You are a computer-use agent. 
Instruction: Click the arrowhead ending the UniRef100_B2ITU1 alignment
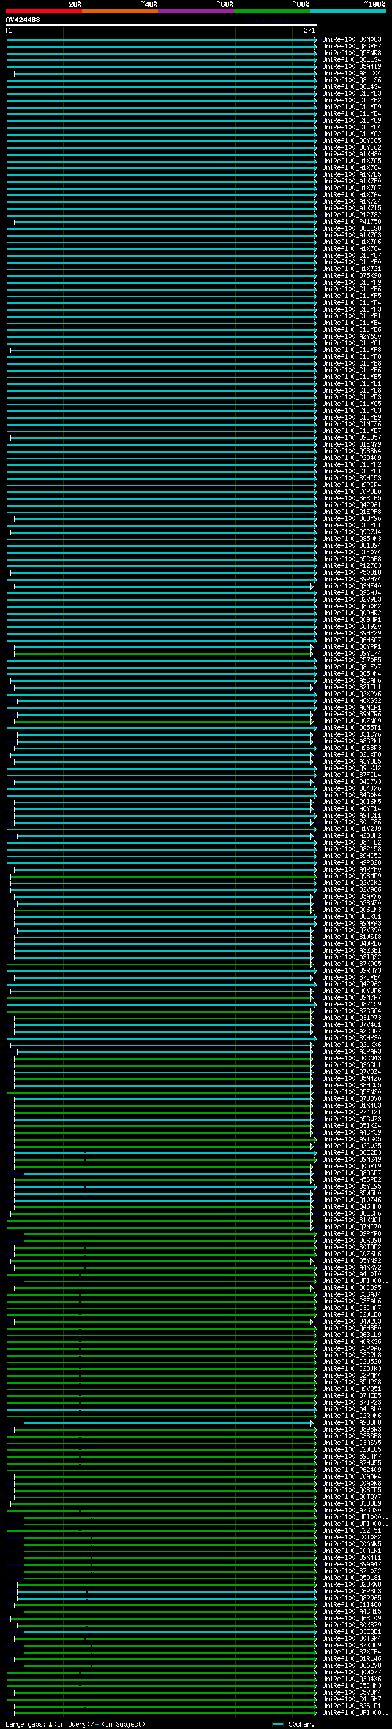(312, 688)
